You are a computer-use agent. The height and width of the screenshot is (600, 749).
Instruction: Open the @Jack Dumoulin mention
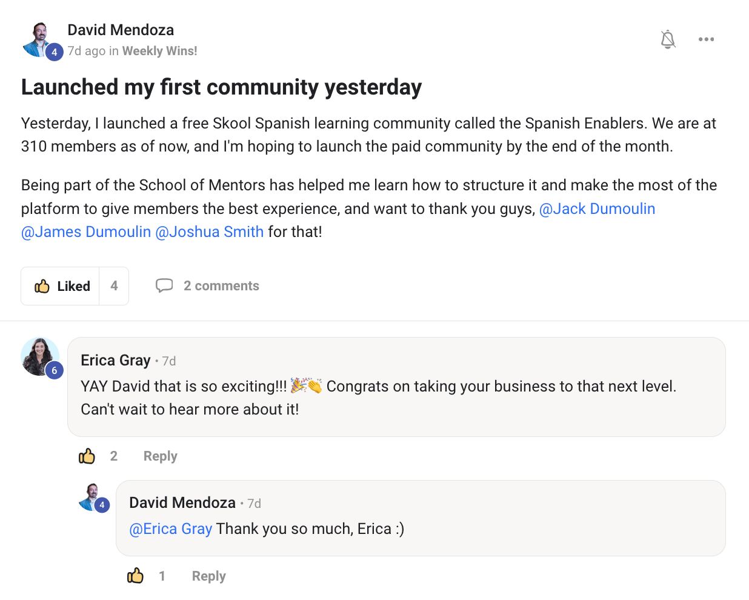tap(597, 209)
